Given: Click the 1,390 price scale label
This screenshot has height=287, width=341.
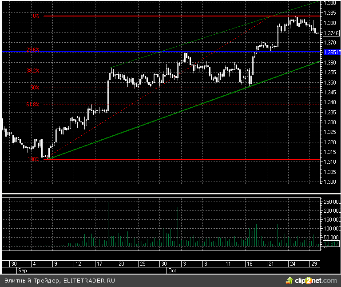Looking at the screenshot, I should point(329,3).
